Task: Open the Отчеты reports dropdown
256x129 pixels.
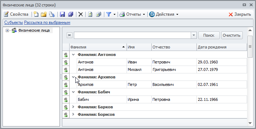Action: pyautogui.click(x=132, y=14)
